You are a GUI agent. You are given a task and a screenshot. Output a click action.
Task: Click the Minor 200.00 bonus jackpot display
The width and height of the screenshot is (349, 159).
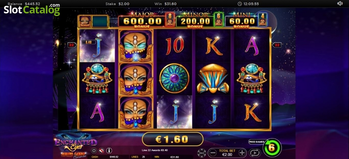pos(196,21)
